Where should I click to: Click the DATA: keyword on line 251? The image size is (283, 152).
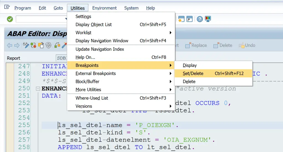51,96
